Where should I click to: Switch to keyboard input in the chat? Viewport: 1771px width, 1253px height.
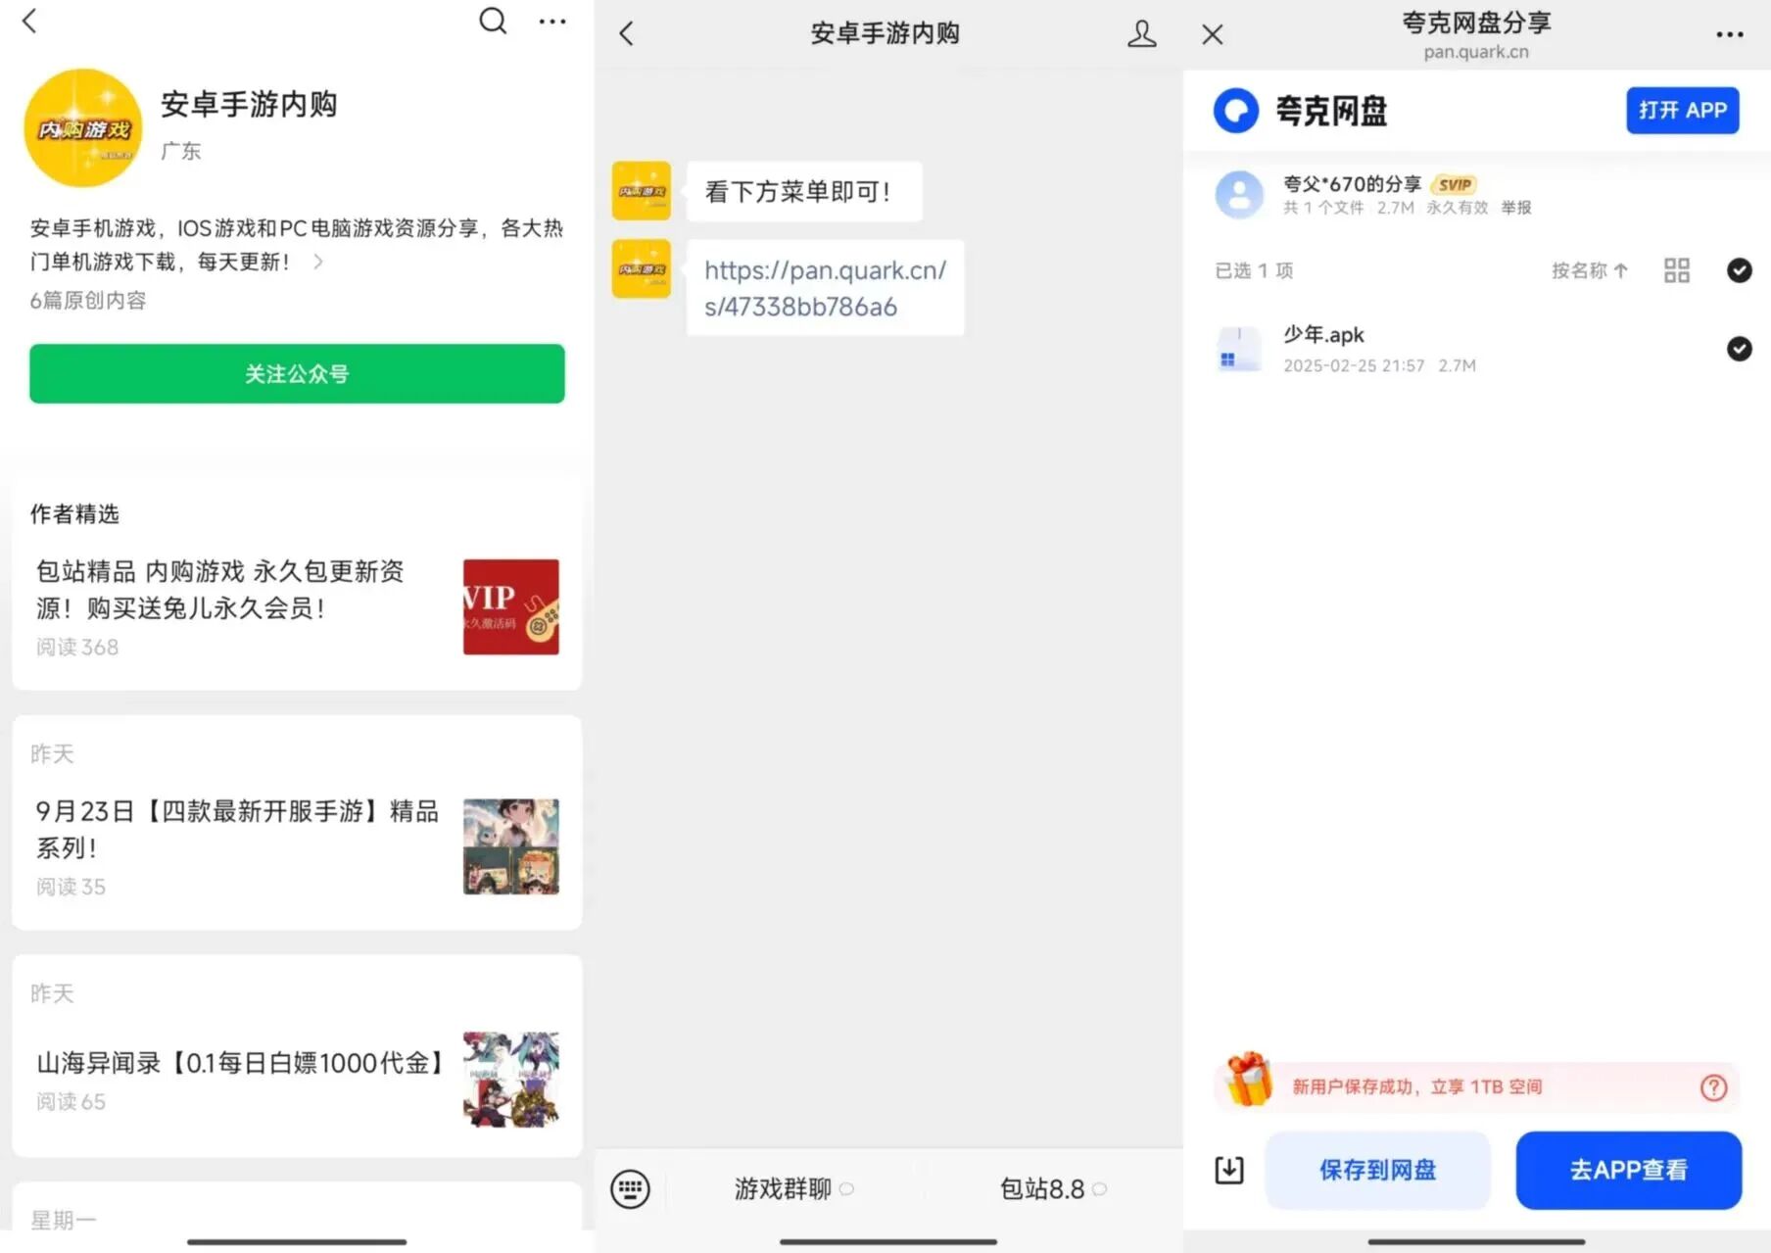[x=630, y=1188]
